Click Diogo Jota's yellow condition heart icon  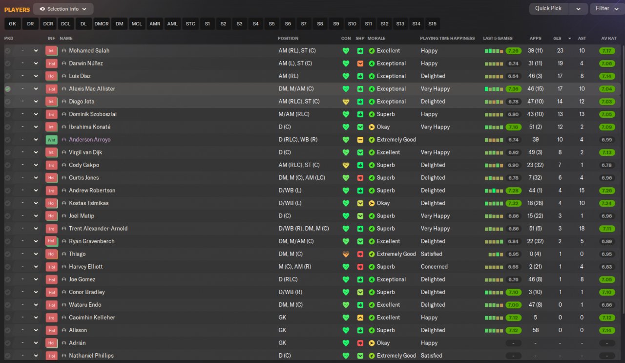point(346,102)
